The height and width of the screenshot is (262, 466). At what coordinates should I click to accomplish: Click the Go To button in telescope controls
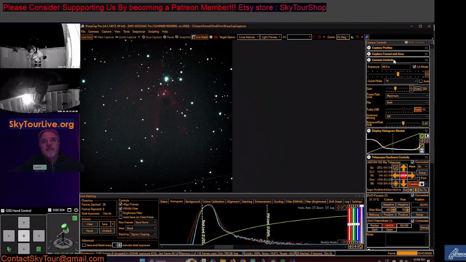point(423,190)
